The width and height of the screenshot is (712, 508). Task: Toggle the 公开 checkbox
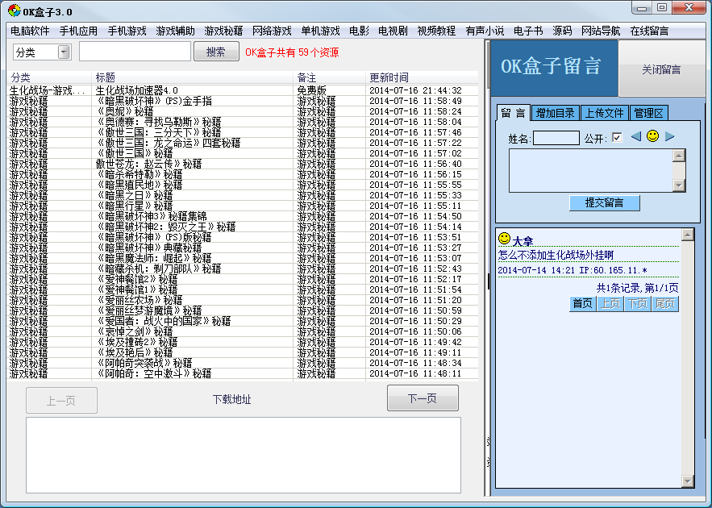[617, 138]
